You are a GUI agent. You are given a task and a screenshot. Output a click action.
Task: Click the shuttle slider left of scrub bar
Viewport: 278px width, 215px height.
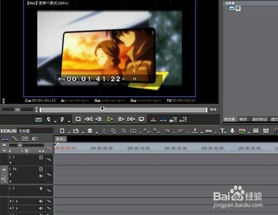click(17, 110)
